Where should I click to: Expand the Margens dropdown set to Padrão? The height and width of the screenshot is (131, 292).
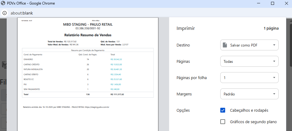[249, 94]
